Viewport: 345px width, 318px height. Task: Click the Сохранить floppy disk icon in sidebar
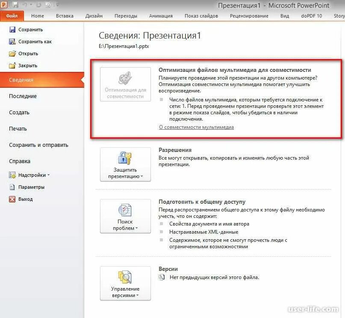pos(12,30)
